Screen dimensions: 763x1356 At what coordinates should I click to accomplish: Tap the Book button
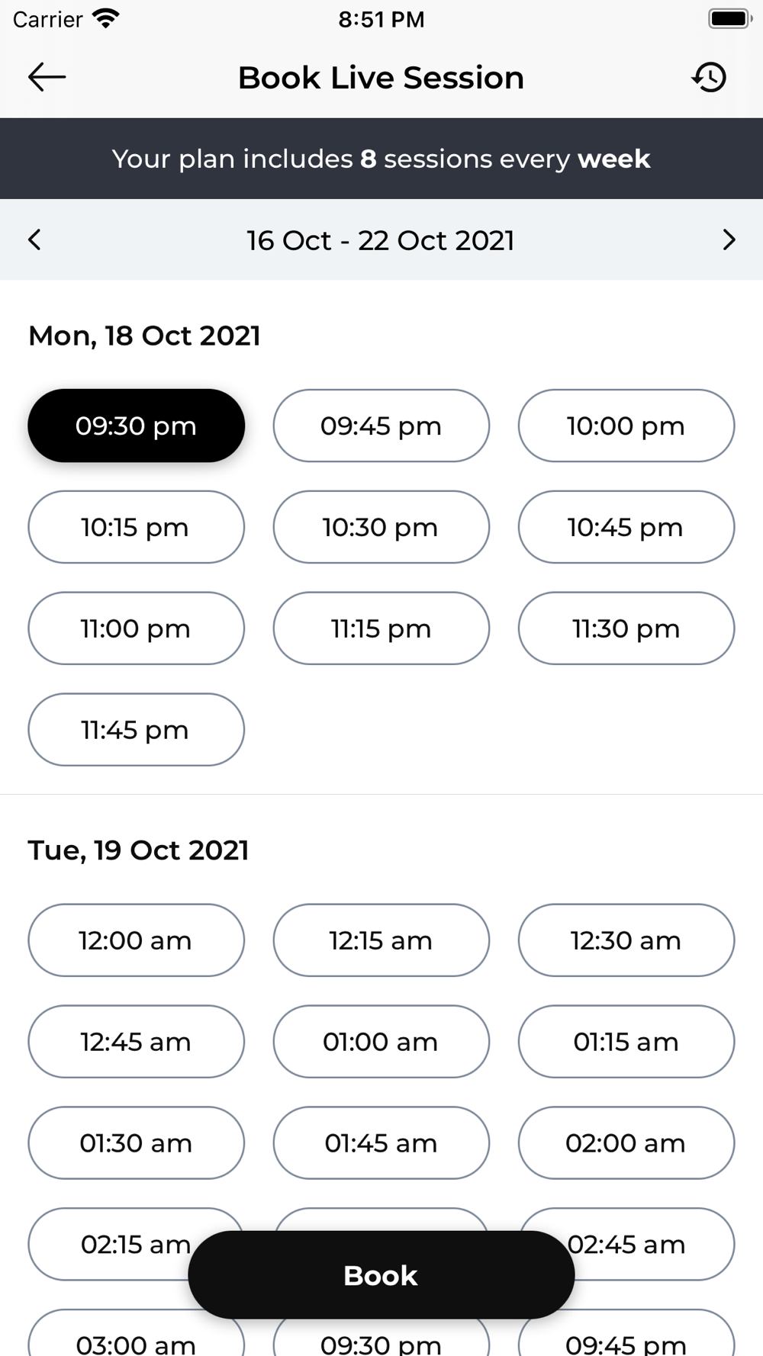381,1275
